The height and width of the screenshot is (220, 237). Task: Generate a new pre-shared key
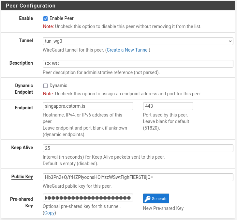(156, 198)
